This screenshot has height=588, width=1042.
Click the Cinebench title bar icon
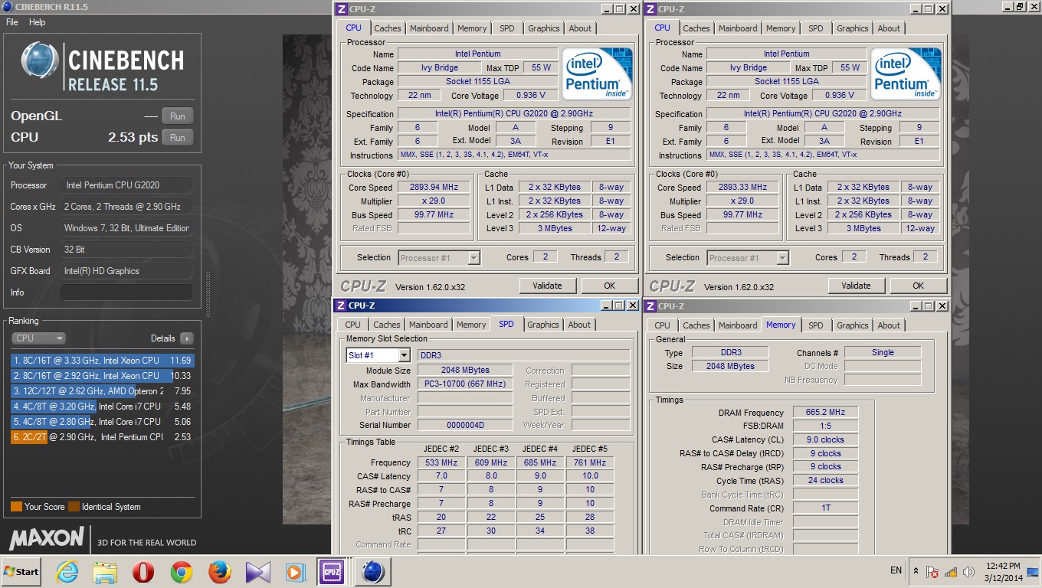[7, 7]
